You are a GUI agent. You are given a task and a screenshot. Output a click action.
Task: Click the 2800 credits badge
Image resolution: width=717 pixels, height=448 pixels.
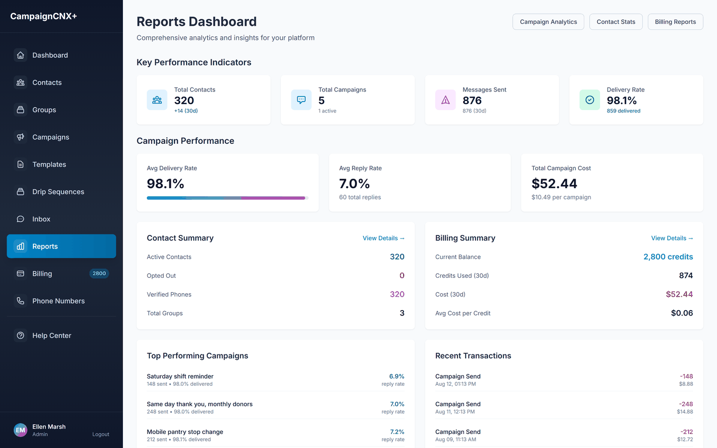click(x=99, y=273)
